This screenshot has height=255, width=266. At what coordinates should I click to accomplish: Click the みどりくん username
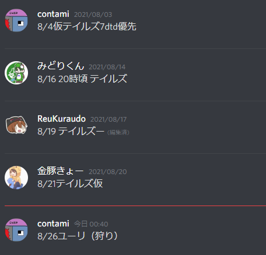[61, 66]
